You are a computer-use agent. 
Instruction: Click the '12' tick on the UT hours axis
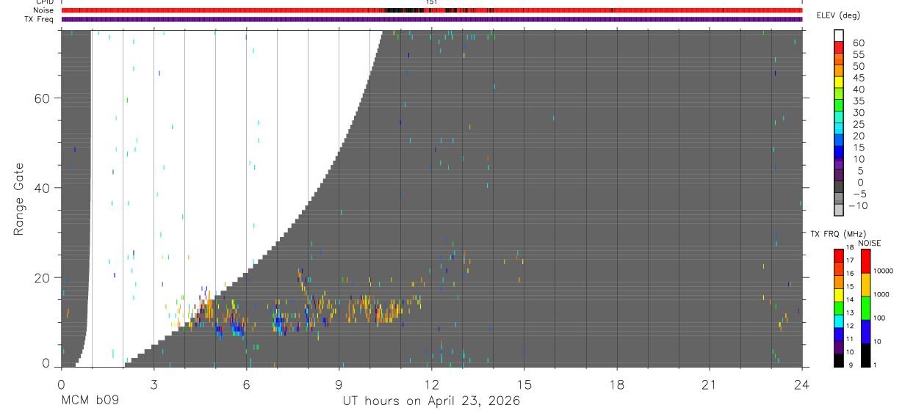(431, 384)
